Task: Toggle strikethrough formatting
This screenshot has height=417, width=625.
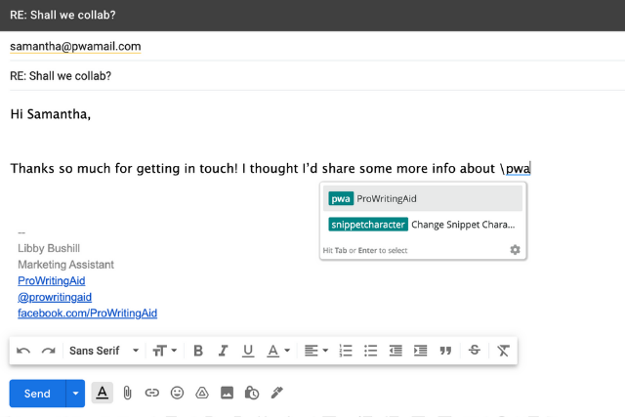Action: (475, 350)
